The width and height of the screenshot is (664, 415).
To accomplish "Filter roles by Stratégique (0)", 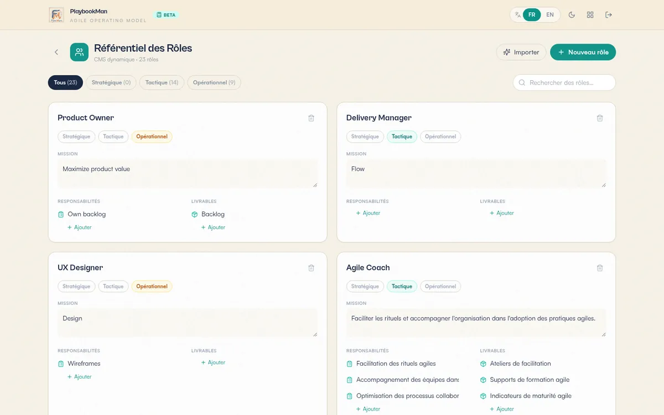I will point(111,82).
